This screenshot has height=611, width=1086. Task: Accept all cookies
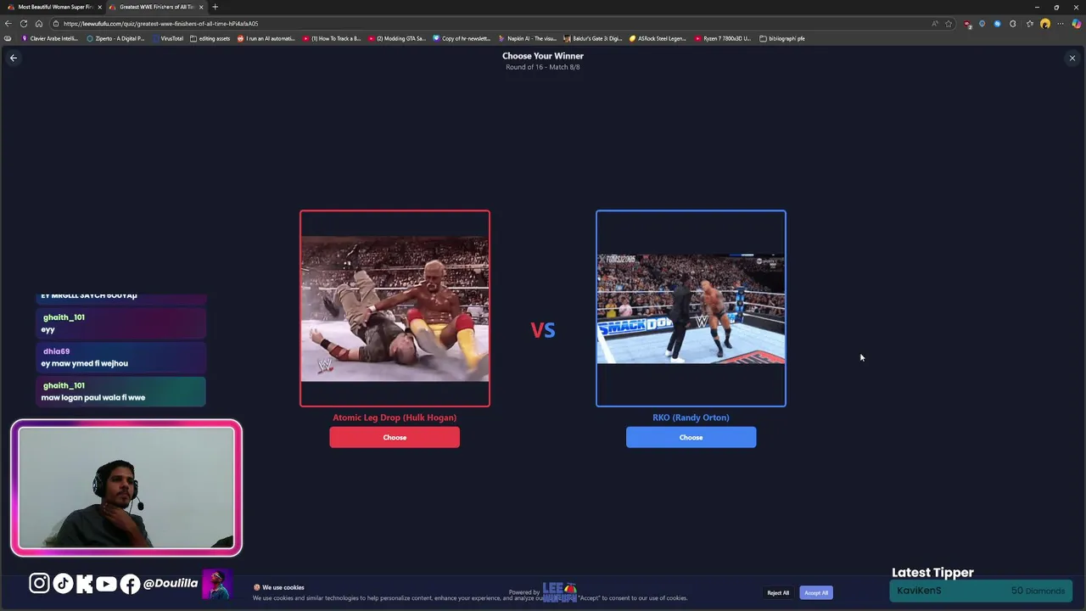click(816, 592)
